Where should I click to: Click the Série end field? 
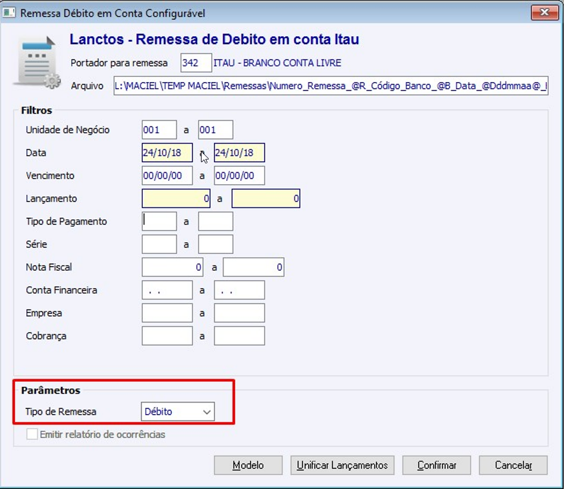pos(215,244)
